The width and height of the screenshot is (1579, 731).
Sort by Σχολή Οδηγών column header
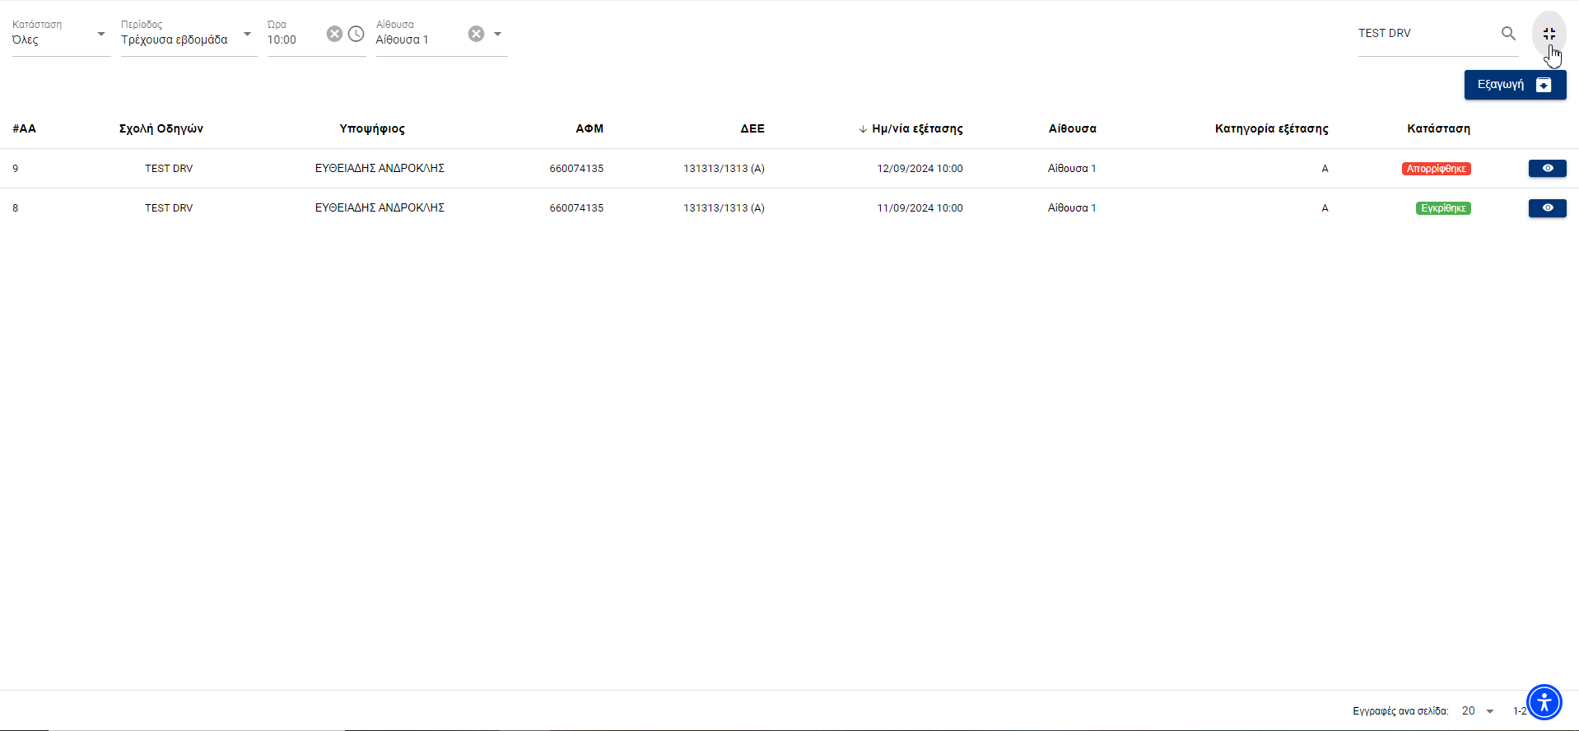click(x=161, y=129)
